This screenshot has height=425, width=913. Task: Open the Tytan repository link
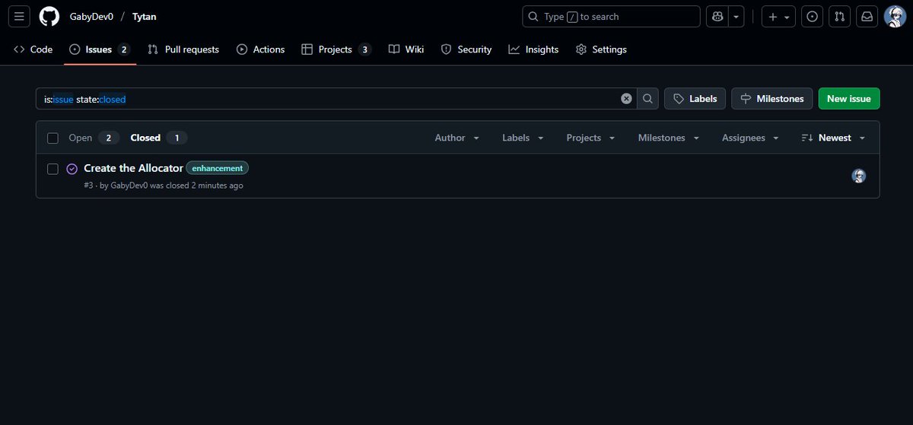(x=145, y=17)
